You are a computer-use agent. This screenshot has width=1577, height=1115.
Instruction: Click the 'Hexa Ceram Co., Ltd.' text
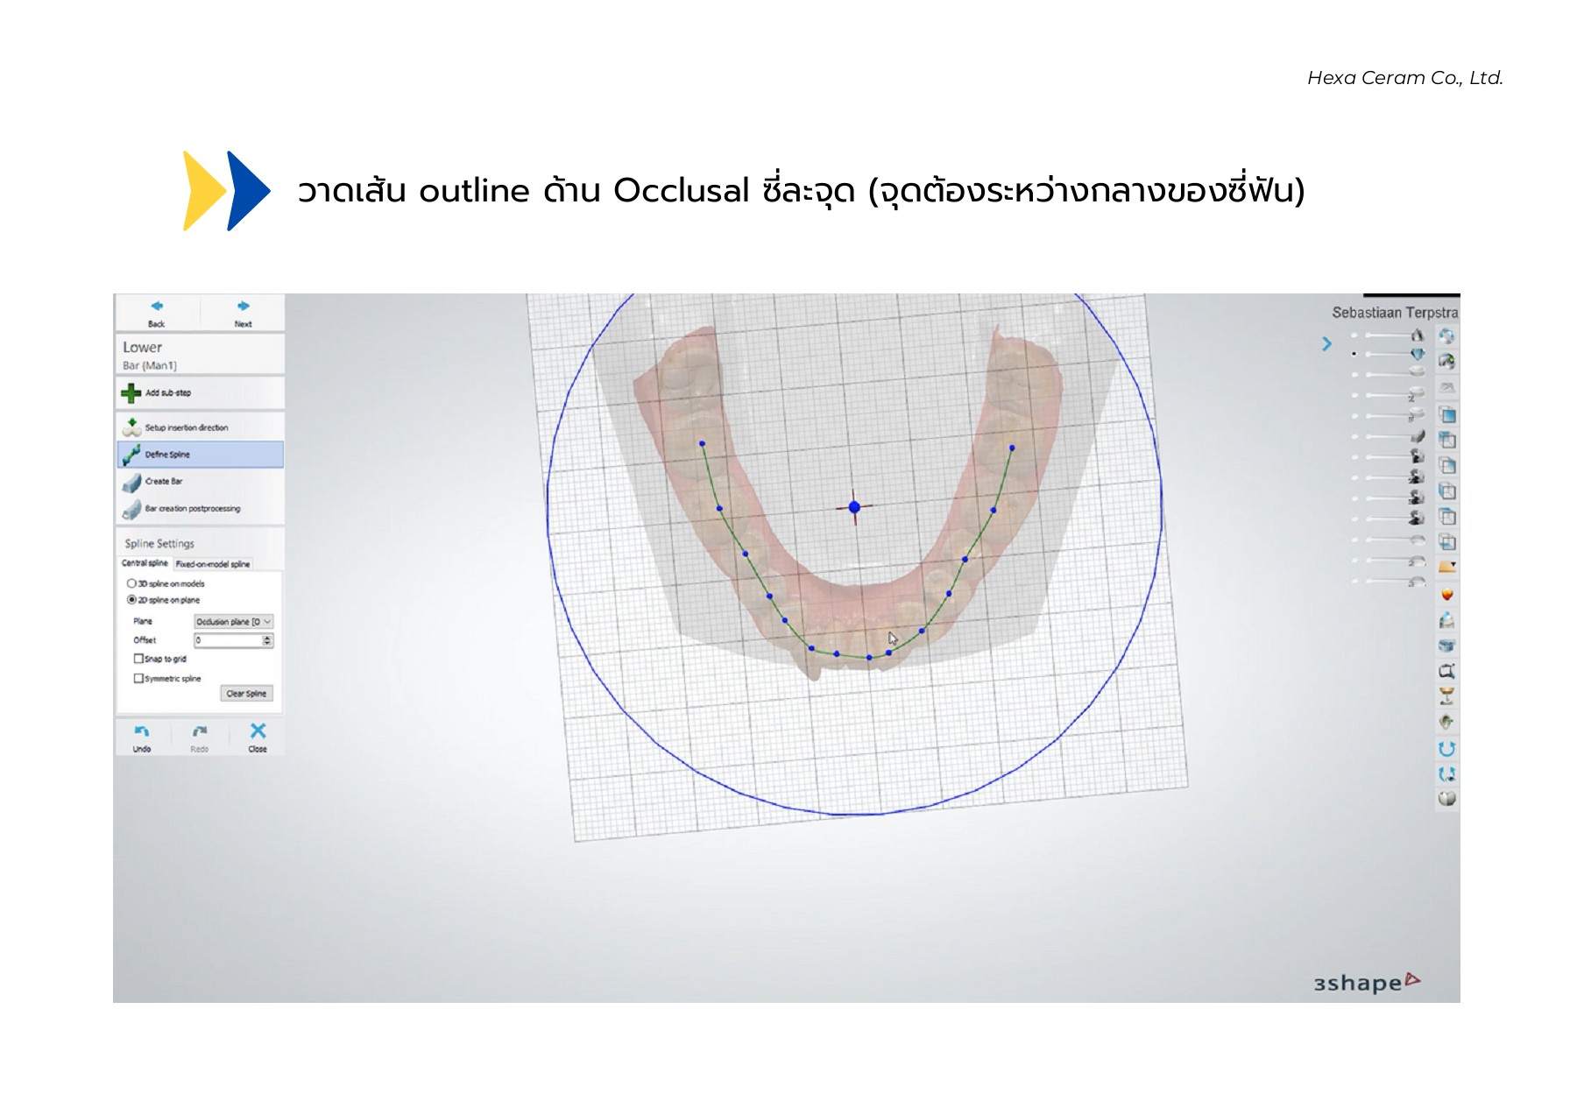coord(1405,78)
